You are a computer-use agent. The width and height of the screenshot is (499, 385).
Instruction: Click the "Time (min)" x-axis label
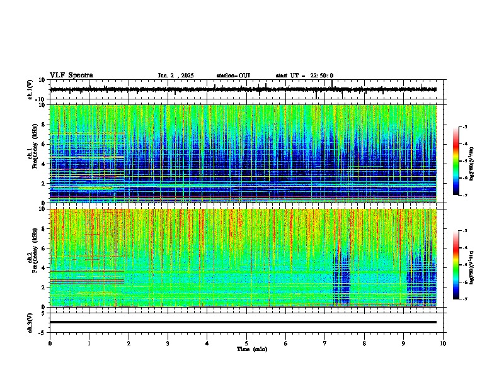[252, 349]
